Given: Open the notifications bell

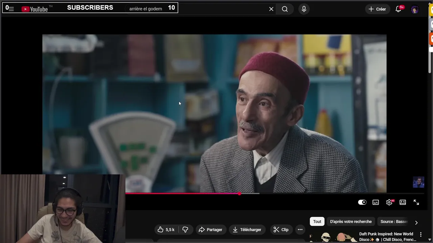Looking at the screenshot, I should point(398,9).
